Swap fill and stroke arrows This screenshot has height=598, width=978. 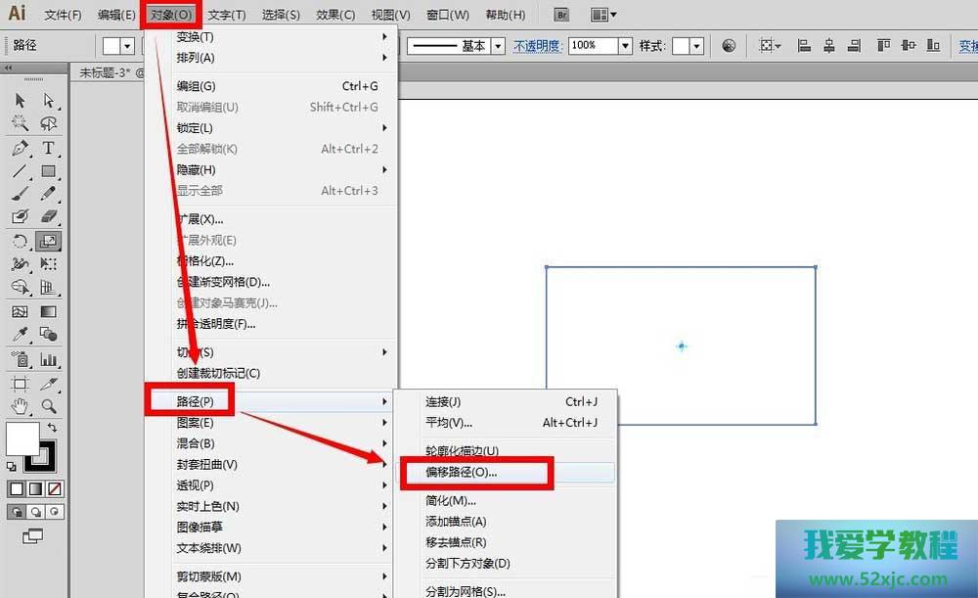tap(52, 428)
